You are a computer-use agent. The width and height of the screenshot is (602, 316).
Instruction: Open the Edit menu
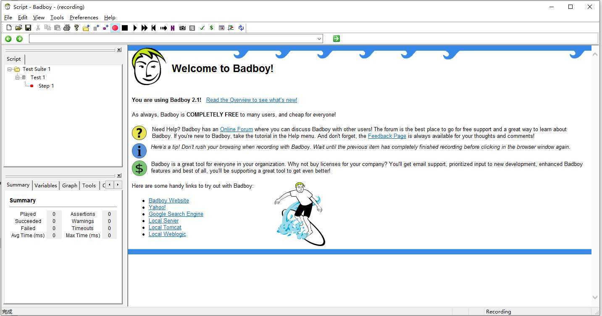(23, 18)
